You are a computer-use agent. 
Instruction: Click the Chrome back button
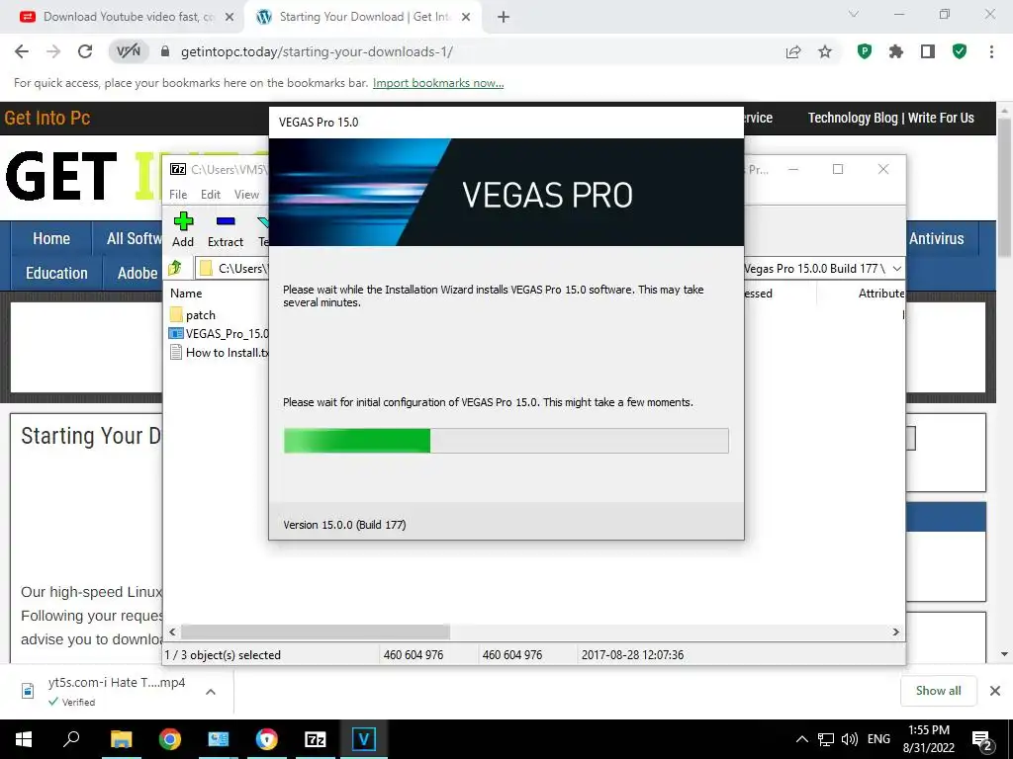[x=22, y=51]
